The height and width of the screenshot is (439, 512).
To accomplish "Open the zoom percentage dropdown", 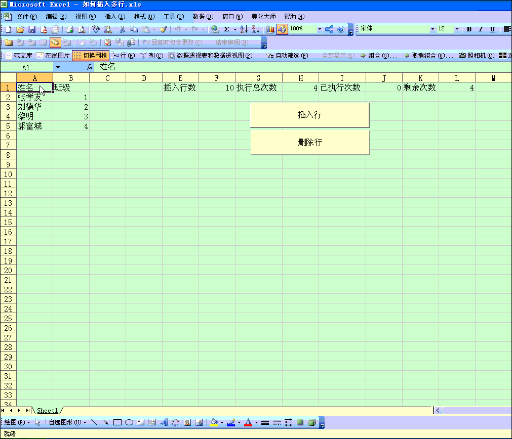I will pos(320,29).
